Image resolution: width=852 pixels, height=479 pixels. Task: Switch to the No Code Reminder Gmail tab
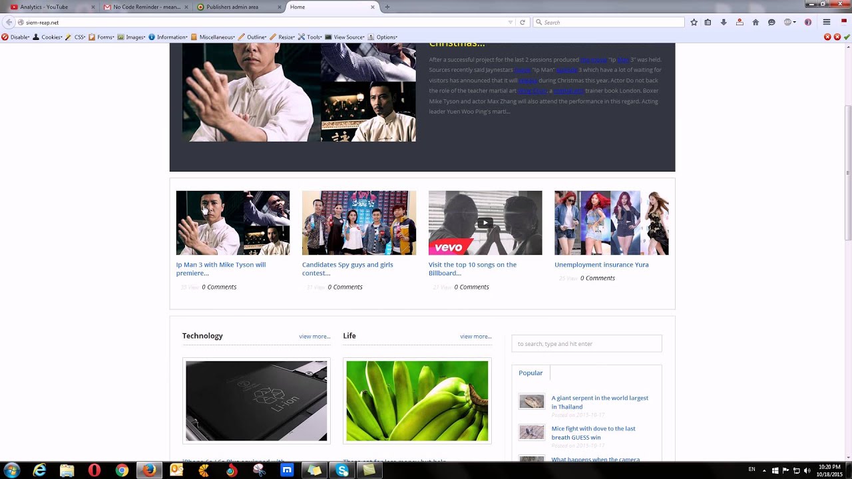tap(146, 7)
